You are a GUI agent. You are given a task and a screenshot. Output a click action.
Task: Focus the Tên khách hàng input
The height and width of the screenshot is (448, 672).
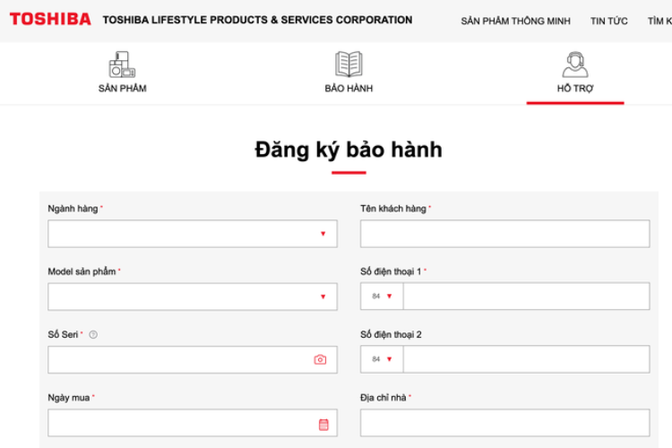pos(504,234)
